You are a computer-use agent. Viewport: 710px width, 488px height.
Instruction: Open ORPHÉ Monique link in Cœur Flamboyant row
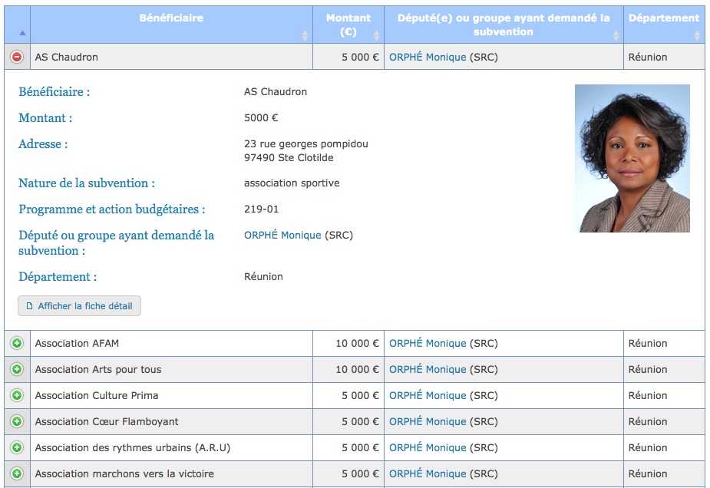[428, 421]
